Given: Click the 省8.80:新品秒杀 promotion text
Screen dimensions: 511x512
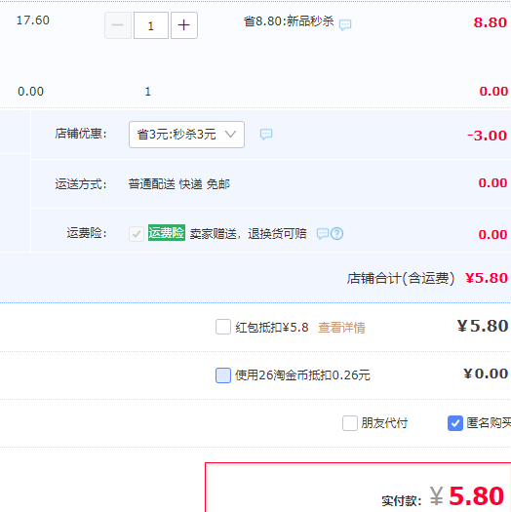Looking at the screenshot, I should pyautogui.click(x=289, y=21).
